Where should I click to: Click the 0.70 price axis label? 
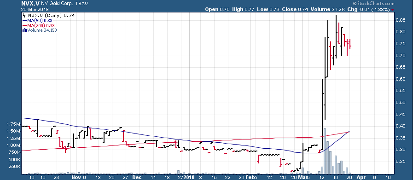coord(400,55)
